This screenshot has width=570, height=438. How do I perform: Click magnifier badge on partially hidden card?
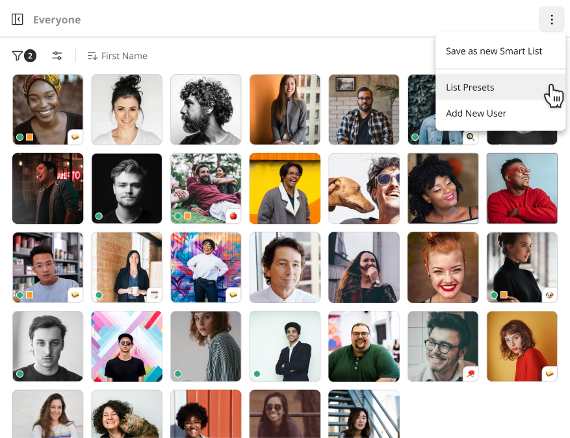coord(471,137)
